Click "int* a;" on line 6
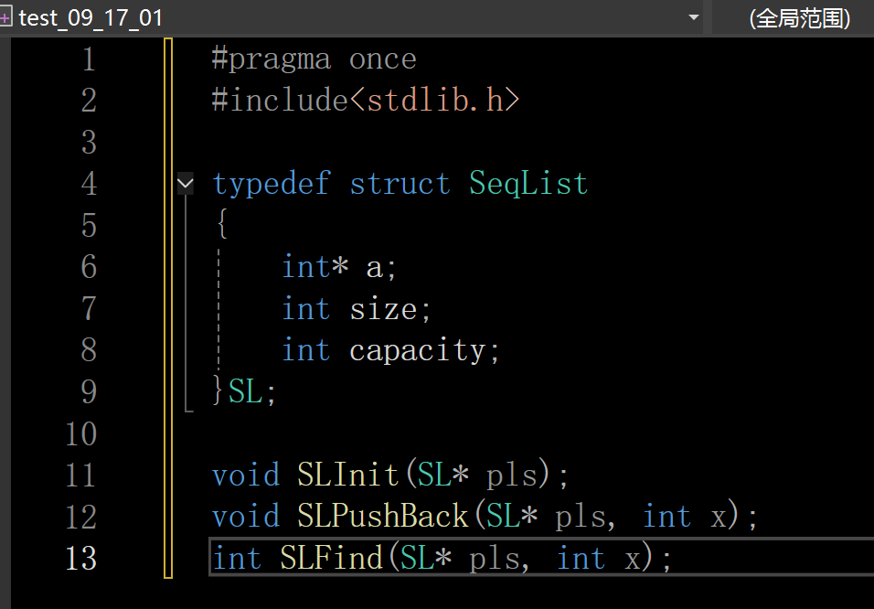This screenshot has height=609, width=874. click(339, 267)
